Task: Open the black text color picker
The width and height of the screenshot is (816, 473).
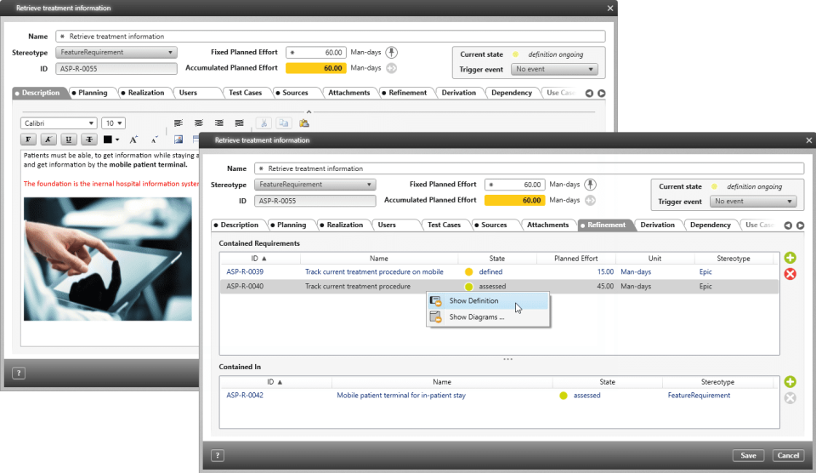Action: click(x=111, y=140)
